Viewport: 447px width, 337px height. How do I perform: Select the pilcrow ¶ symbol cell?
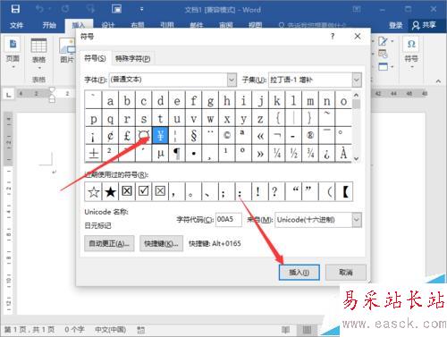coord(177,154)
